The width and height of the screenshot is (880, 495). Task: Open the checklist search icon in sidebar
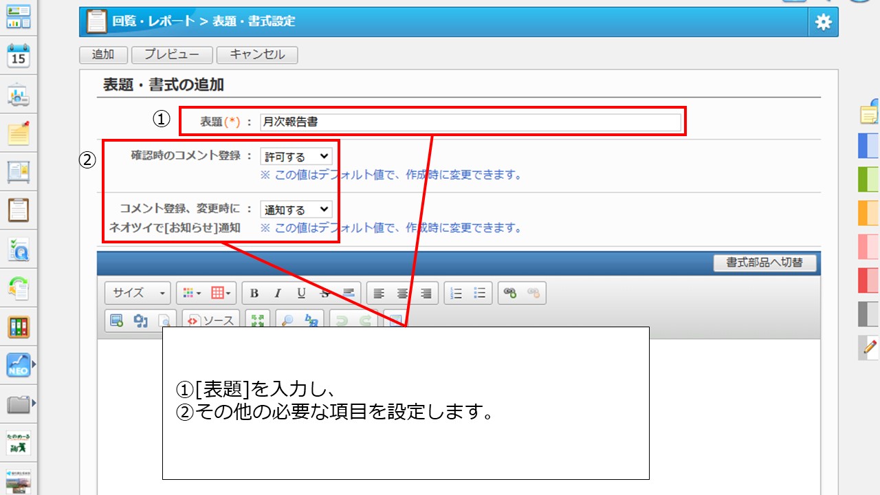click(x=19, y=249)
